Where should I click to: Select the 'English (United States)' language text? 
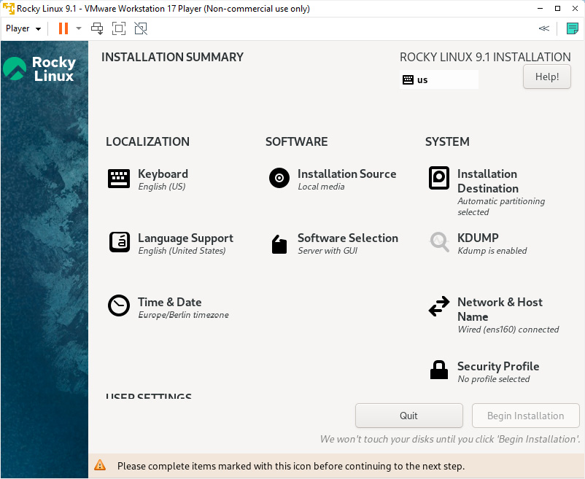point(182,251)
